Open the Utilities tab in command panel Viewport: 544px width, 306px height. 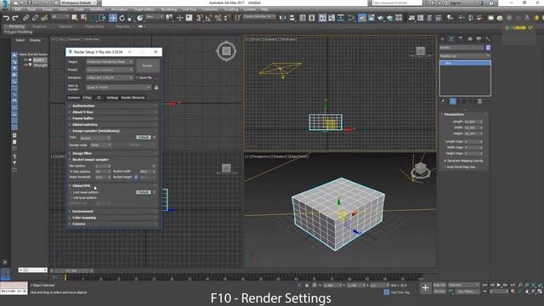488,39
